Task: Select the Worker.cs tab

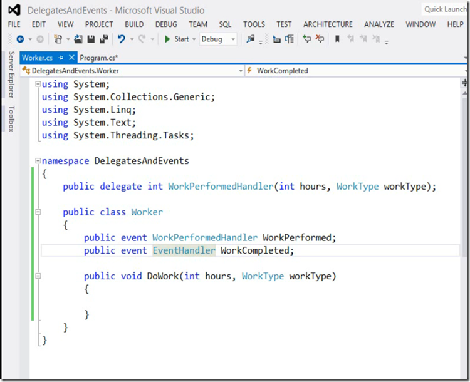Action: pyautogui.click(x=37, y=58)
